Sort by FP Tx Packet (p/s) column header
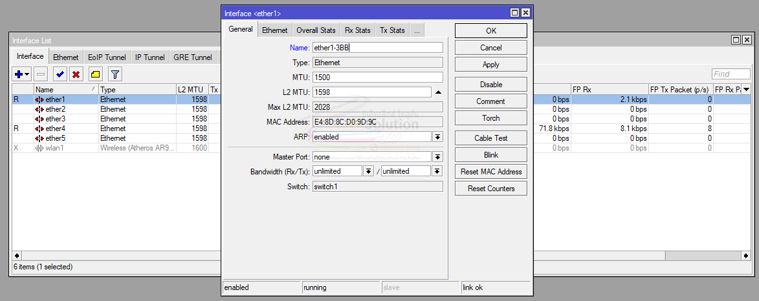This screenshot has height=301, width=759. (681, 89)
